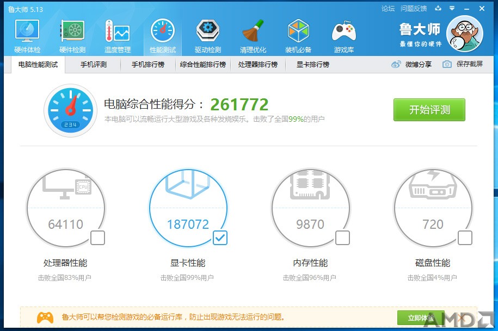The height and width of the screenshot is (331, 498).
Task: Click the processor score 64110
Action: click(x=66, y=224)
